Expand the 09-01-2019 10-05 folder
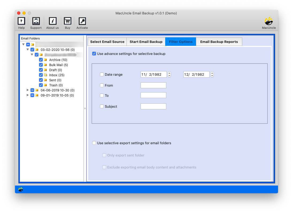Screen dimensions: 293x213 coord(28,95)
